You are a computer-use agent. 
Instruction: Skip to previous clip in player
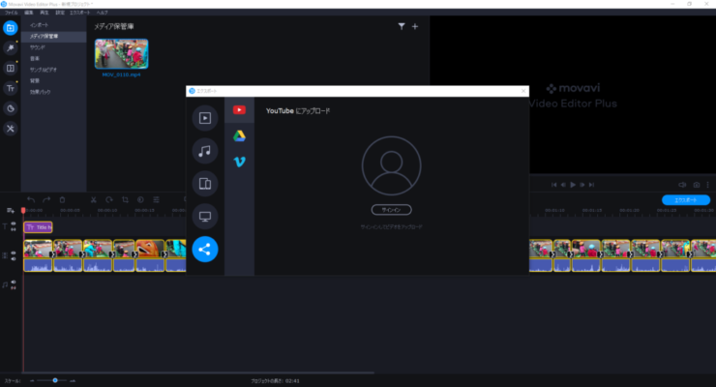(553, 185)
